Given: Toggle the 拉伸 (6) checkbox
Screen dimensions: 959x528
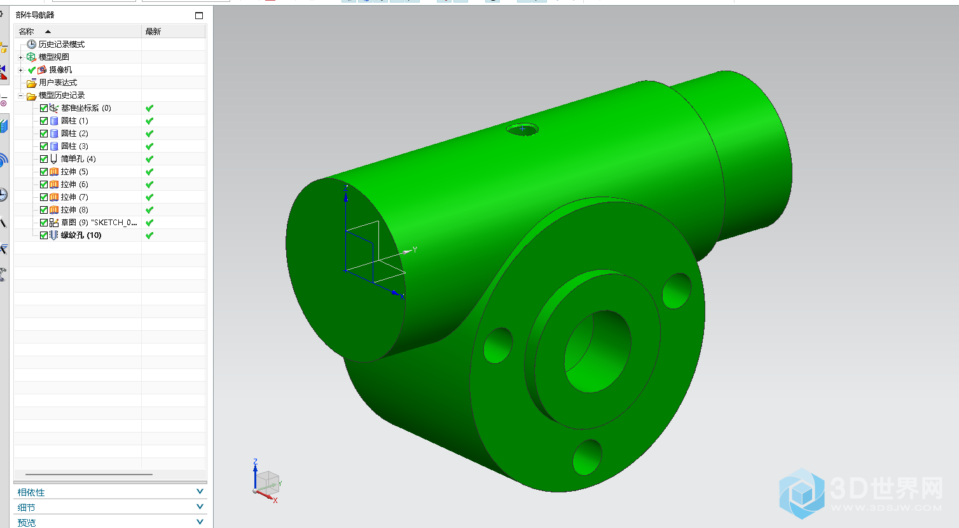Looking at the screenshot, I should [x=44, y=184].
